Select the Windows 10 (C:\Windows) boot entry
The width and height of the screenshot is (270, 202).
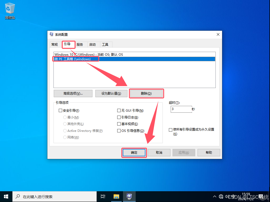[x=135, y=54]
